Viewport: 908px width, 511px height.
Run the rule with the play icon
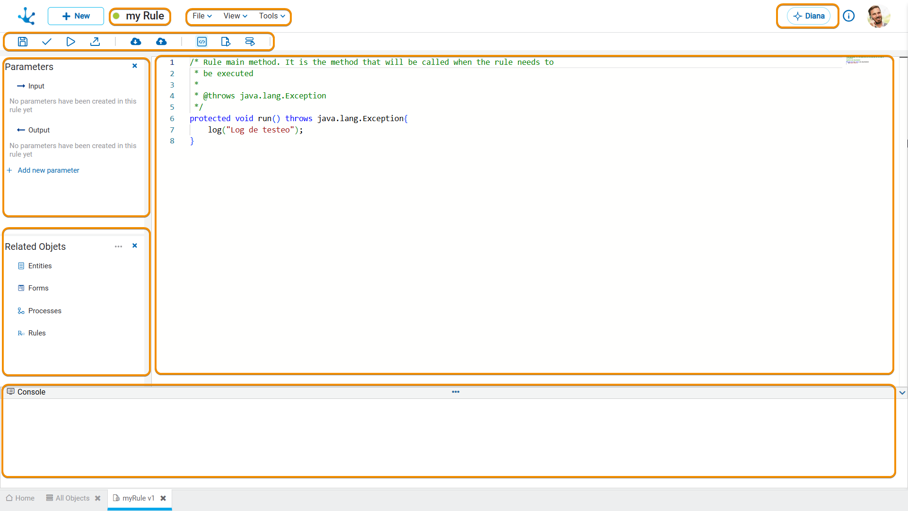[70, 42]
